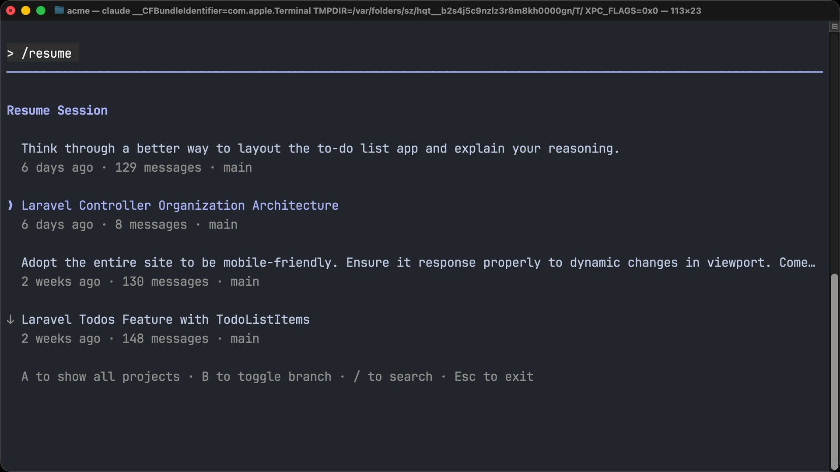Click the yellow minimize button
Screen dimensions: 840x472
coord(26,10)
